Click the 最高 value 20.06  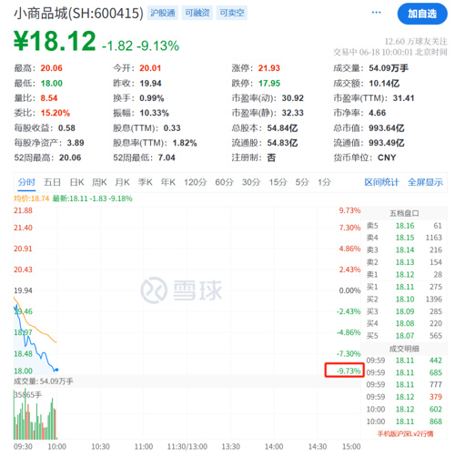(x=52, y=68)
